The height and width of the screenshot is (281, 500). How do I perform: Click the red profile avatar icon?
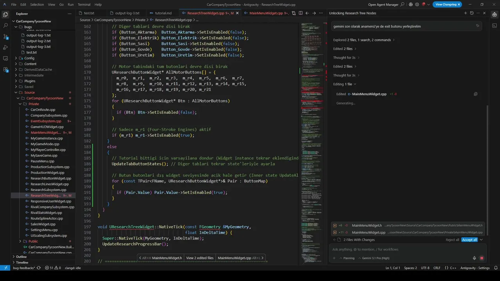point(423,4)
